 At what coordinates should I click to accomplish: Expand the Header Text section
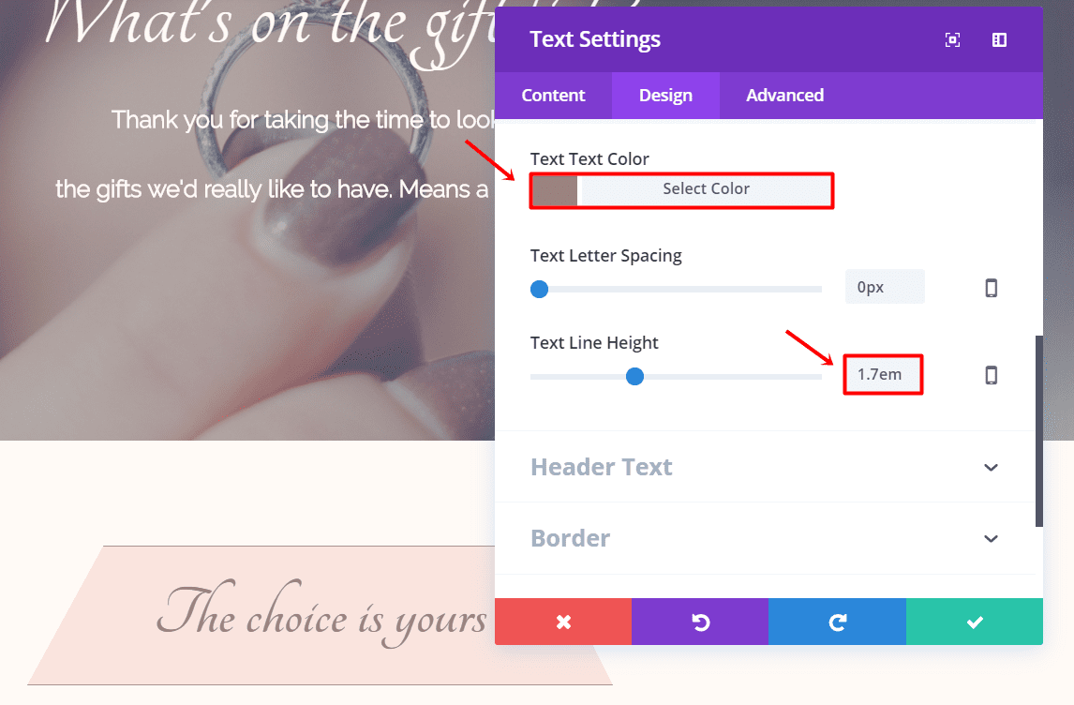tap(602, 467)
